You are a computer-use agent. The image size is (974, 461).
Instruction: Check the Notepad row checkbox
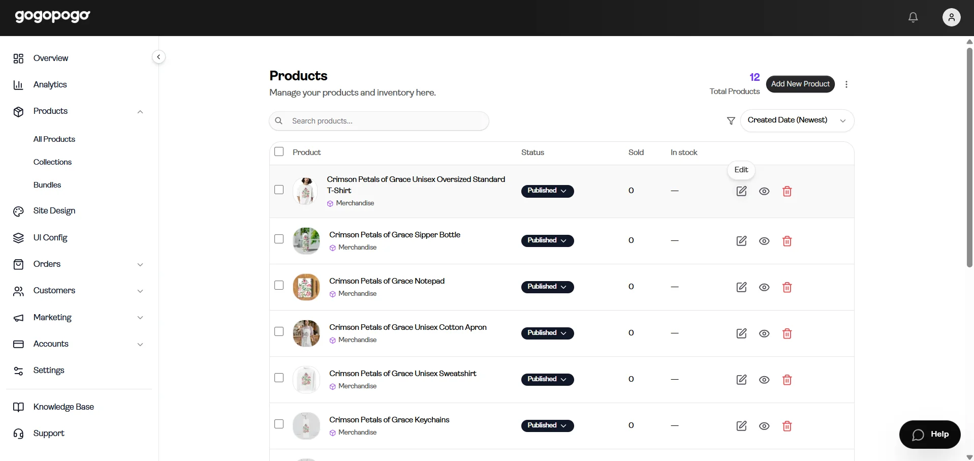pos(279,285)
